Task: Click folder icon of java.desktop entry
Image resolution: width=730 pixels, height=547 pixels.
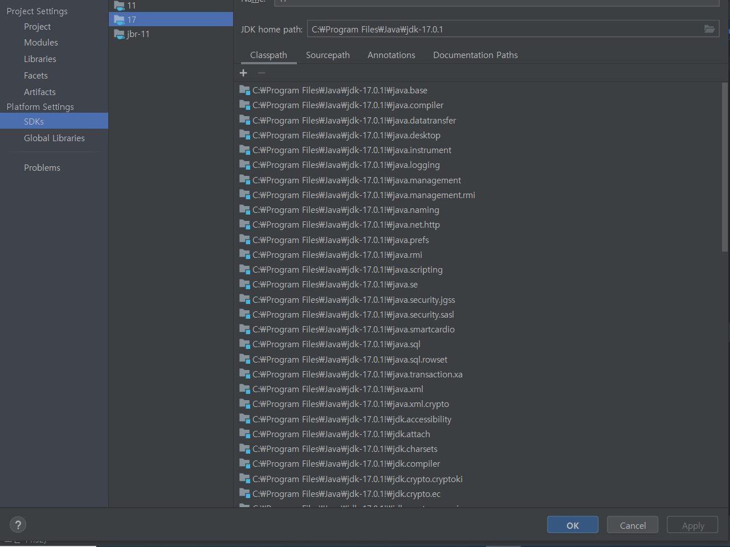Action: click(x=245, y=135)
